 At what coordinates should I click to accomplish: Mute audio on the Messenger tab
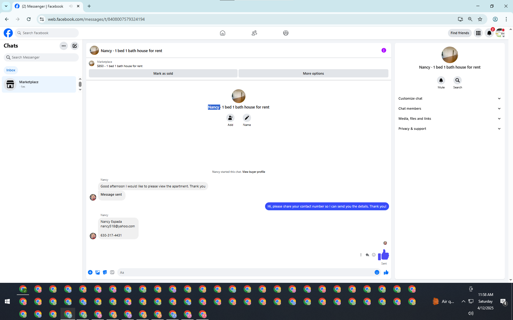click(71, 6)
